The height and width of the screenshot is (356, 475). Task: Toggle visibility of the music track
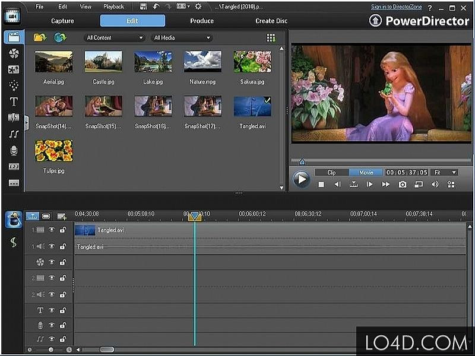pos(52,339)
